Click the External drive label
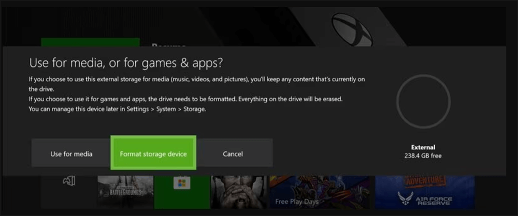The height and width of the screenshot is (216, 518). [423, 147]
